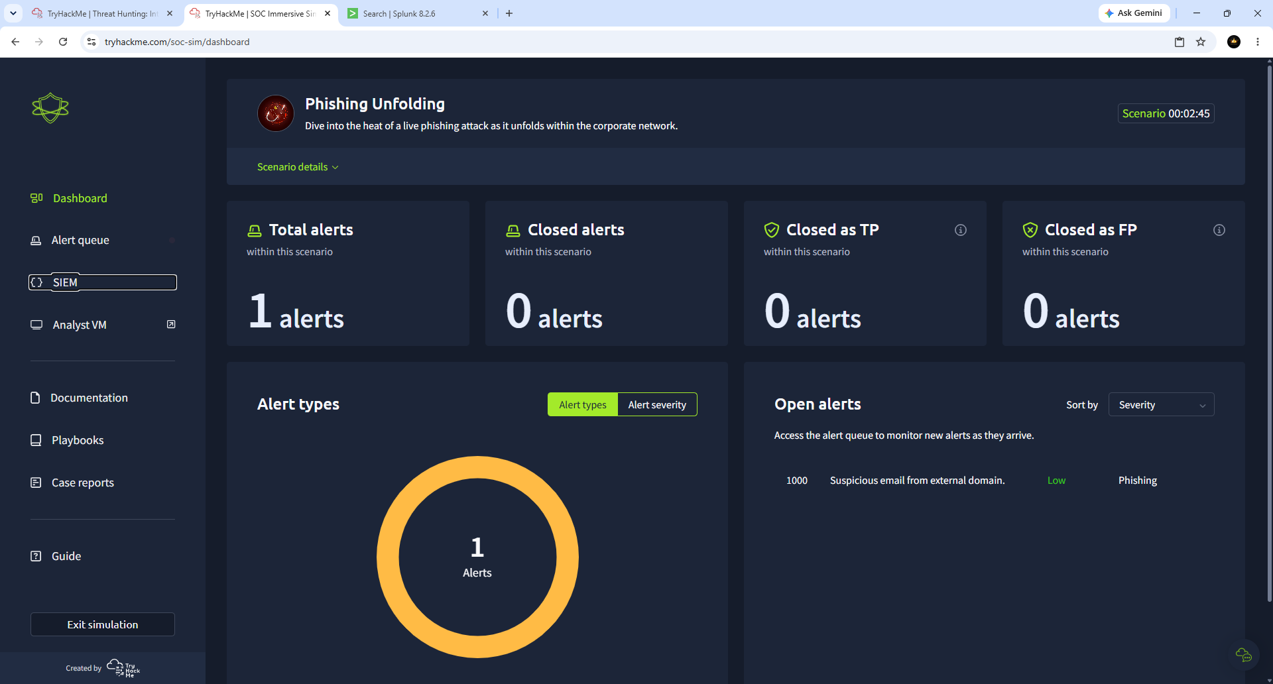Click the TryHackMe atom logo in sidebar
Viewport: 1273px width, 684px height.
(50, 108)
